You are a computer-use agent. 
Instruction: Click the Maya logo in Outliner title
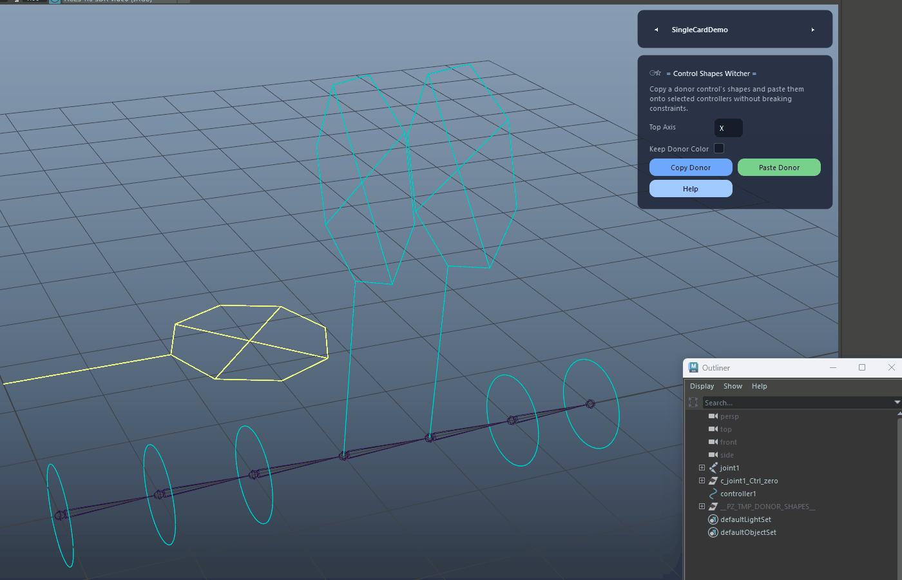(x=693, y=367)
